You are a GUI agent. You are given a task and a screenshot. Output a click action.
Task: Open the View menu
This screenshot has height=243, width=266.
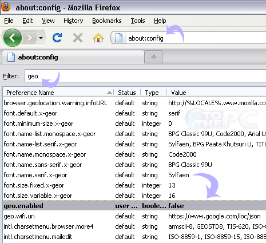[48, 21]
